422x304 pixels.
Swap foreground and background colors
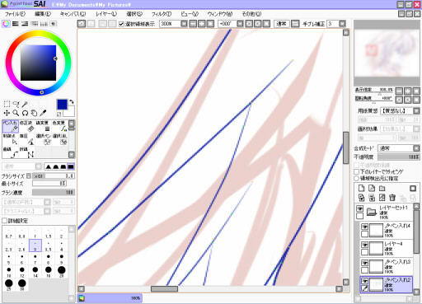click(72, 101)
